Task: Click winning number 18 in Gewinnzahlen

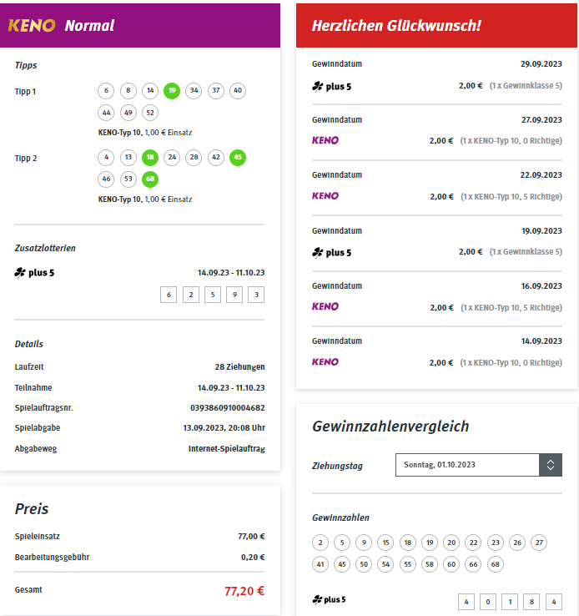Action: tap(408, 543)
